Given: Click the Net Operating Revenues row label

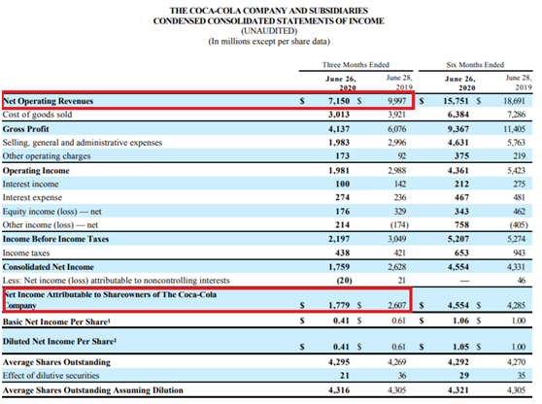Looking at the screenshot, I should point(48,101).
